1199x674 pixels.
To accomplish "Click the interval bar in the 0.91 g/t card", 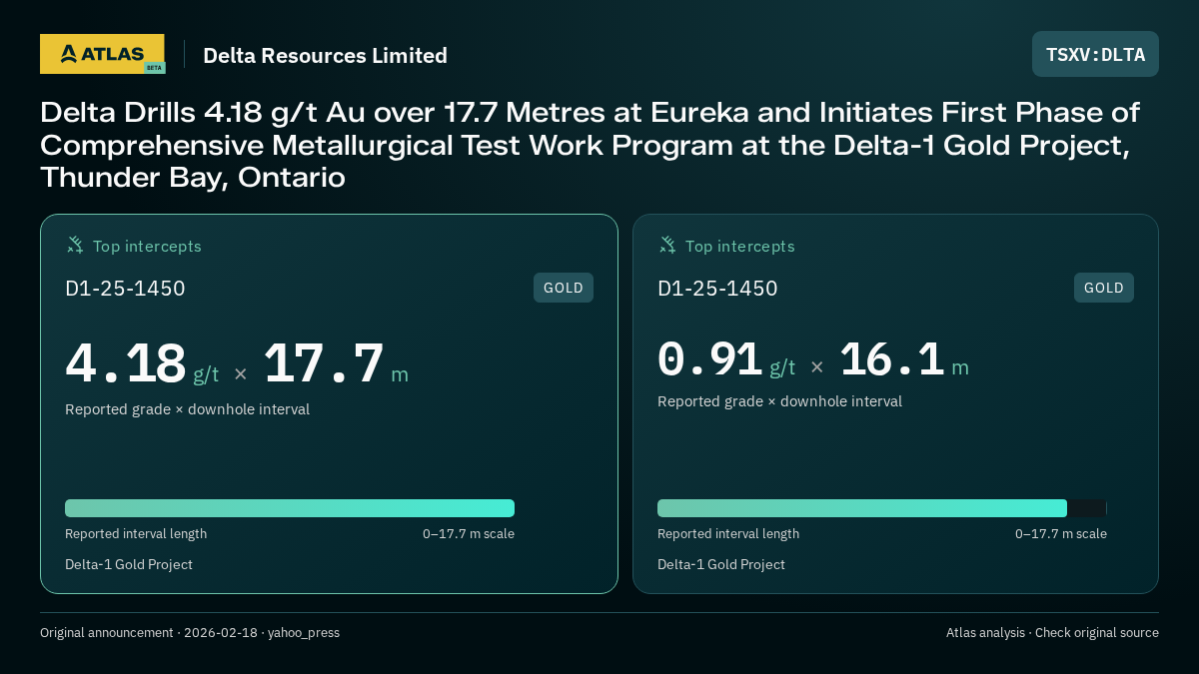I will click(882, 508).
